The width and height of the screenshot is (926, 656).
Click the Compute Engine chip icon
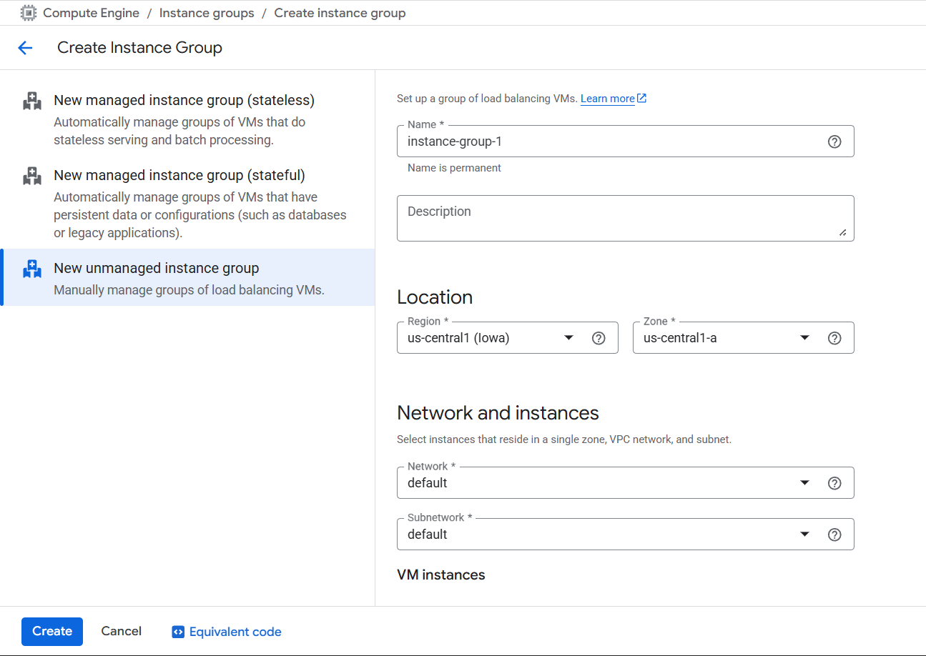(29, 13)
